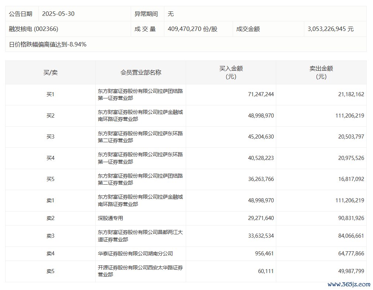Select buy amount 33,632,534
Image resolution: width=373 pixels, height=290 pixels.
coord(261,236)
